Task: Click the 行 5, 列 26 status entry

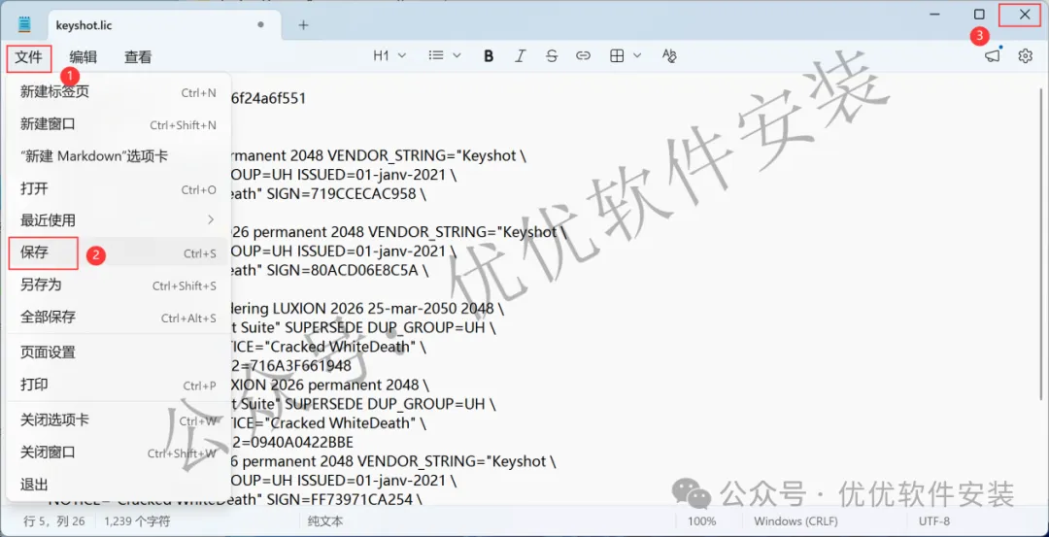Action: point(53,520)
